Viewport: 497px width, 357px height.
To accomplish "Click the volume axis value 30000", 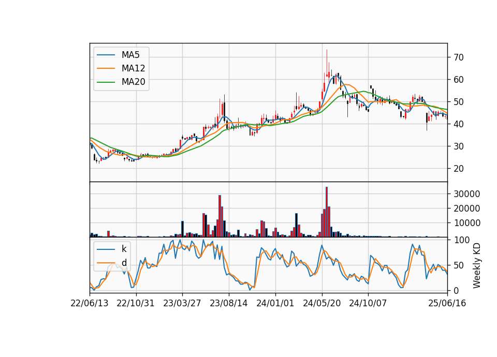I will (467, 194).
